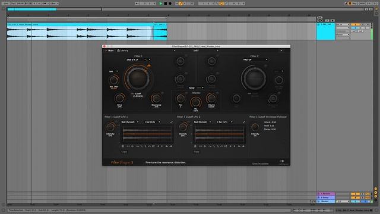Click the LFO 1 curve display
Viewport: 380px width, 214px height.
pyautogui.click(x=147, y=134)
